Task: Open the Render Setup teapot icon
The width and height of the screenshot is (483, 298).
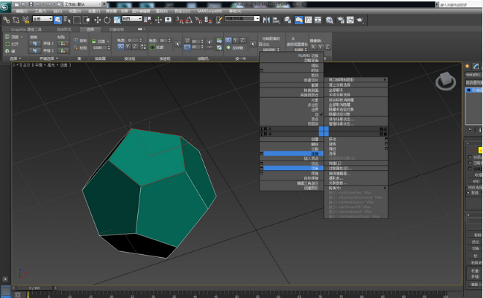Action: [x=341, y=20]
